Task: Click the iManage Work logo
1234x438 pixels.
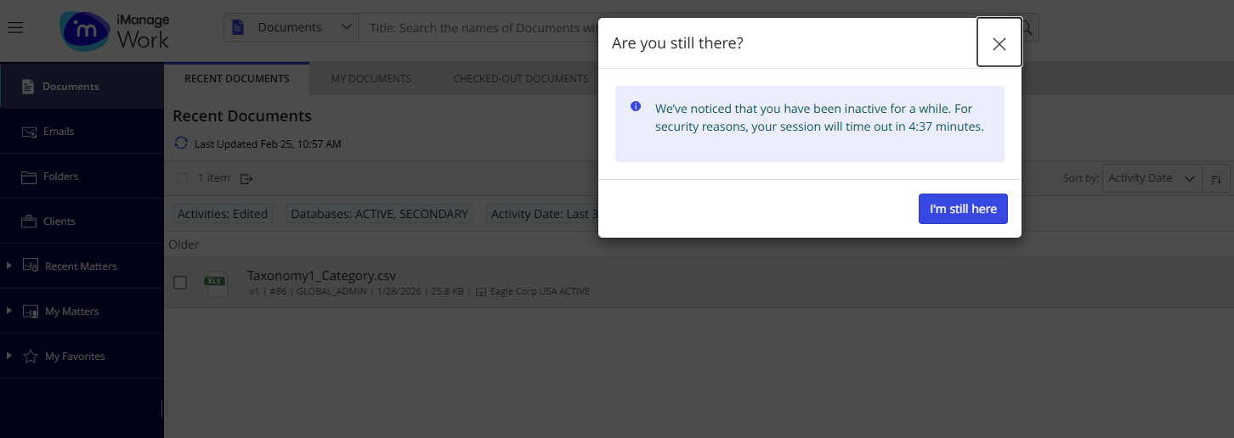Action: pyautogui.click(x=115, y=31)
